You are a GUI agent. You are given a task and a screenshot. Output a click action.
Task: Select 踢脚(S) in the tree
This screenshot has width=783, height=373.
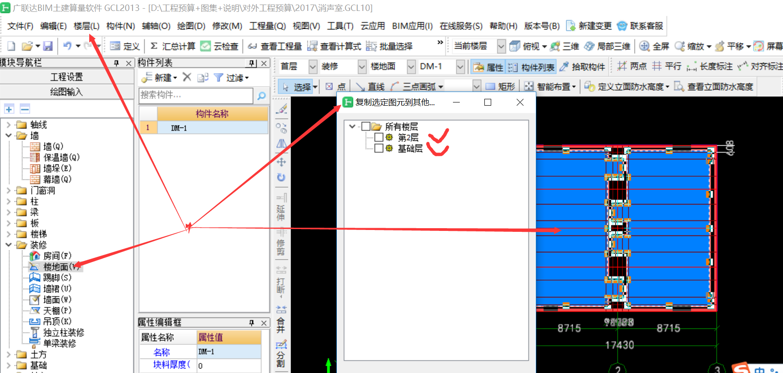click(x=57, y=277)
